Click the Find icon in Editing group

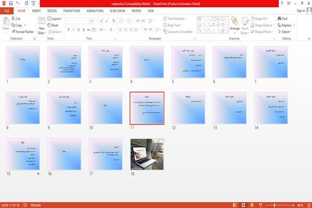click(x=282, y=19)
